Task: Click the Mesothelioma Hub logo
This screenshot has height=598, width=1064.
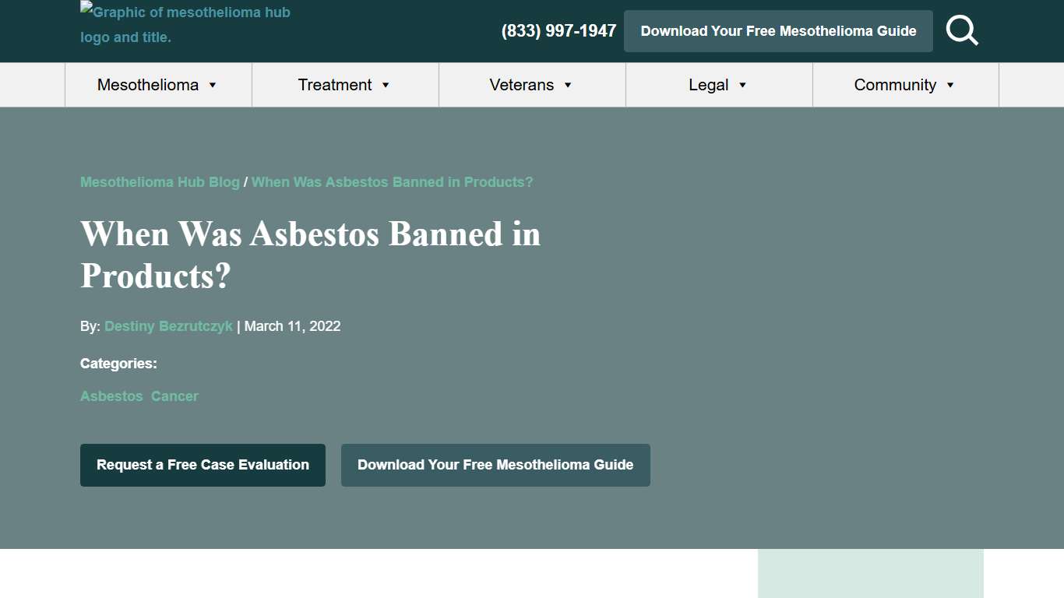Action: click(185, 24)
